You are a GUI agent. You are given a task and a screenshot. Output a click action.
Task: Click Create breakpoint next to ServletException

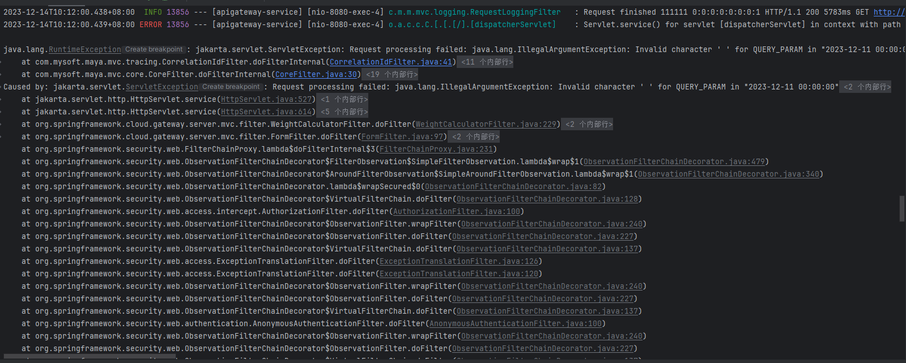coord(231,87)
